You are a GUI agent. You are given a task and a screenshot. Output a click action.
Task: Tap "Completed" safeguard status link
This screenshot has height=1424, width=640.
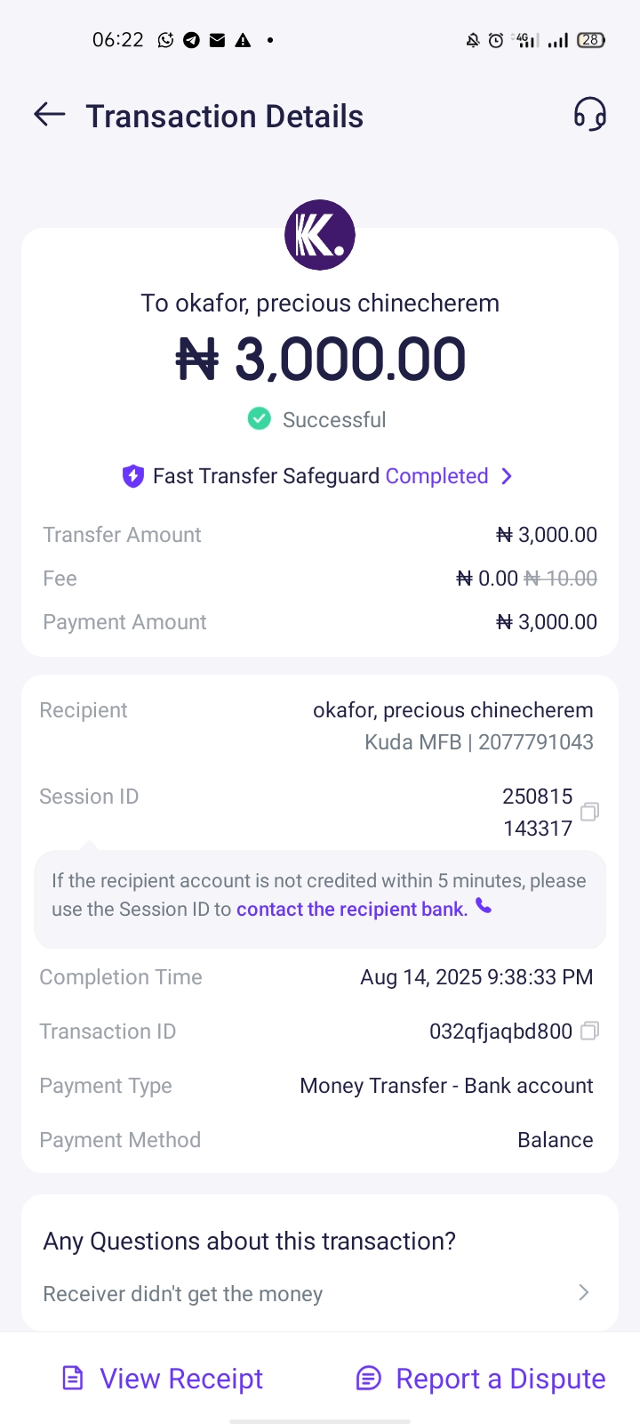coord(436,476)
